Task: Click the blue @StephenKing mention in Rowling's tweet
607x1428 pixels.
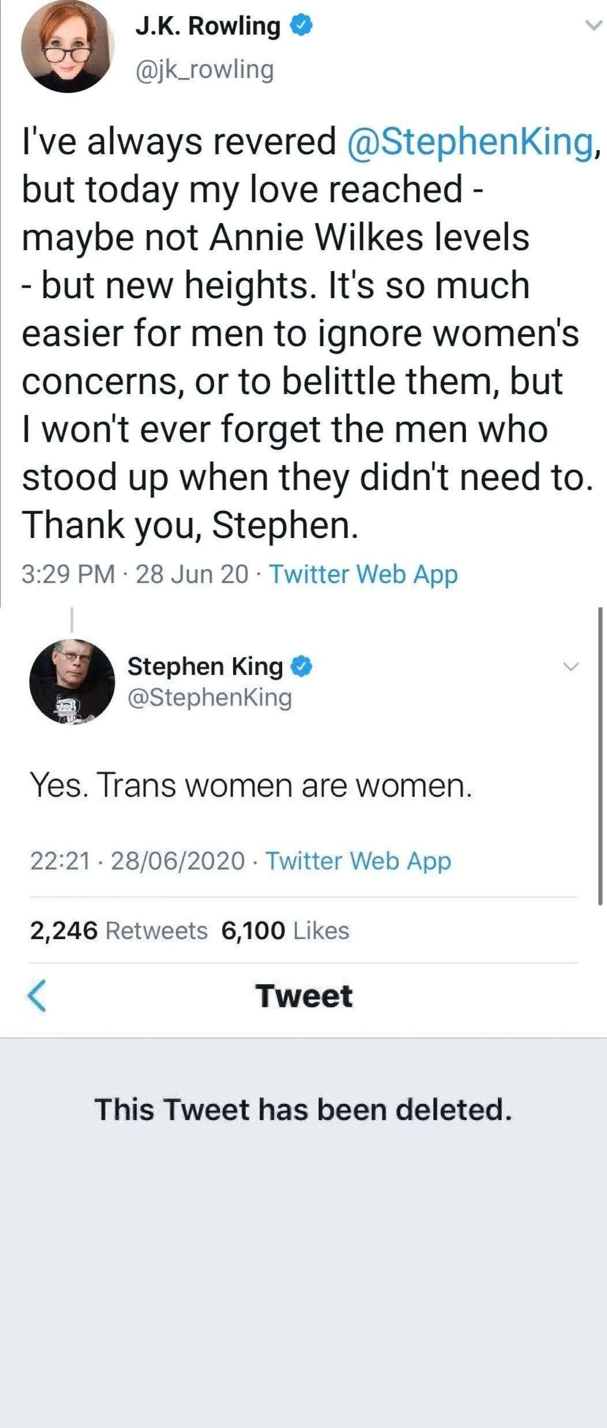Action: 469,142
